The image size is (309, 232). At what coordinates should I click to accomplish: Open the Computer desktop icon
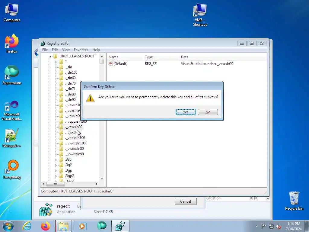tap(12, 13)
